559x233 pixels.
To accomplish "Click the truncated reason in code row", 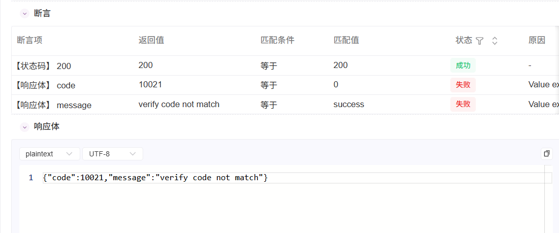I will click(x=543, y=85).
